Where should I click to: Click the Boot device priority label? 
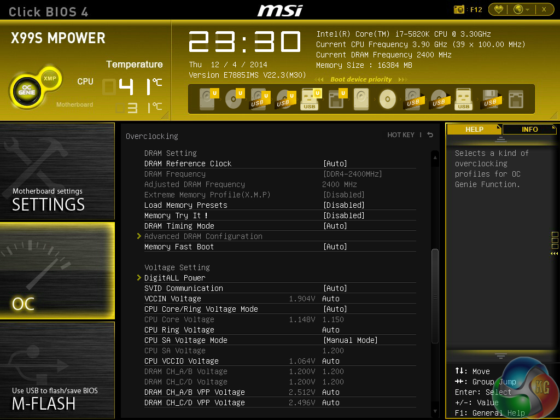pyautogui.click(x=361, y=79)
